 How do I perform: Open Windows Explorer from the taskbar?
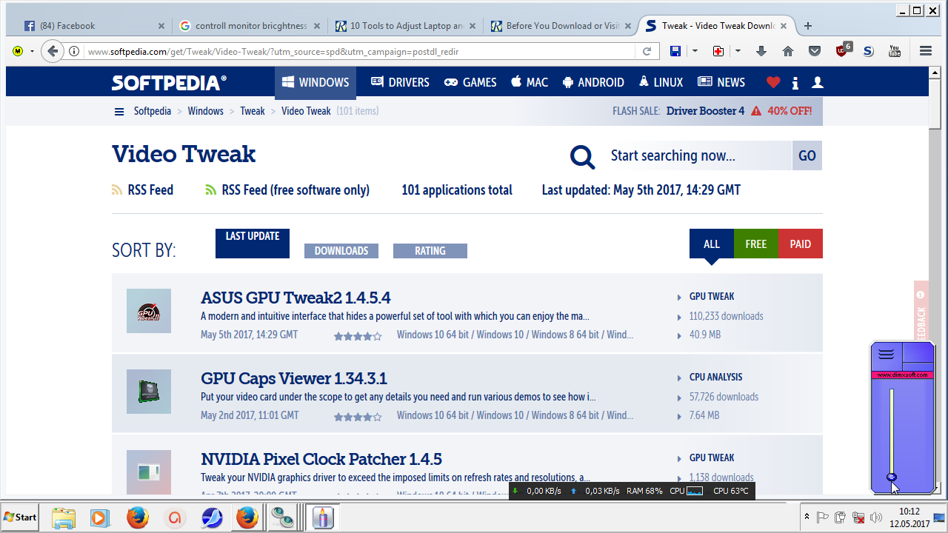pos(64,517)
